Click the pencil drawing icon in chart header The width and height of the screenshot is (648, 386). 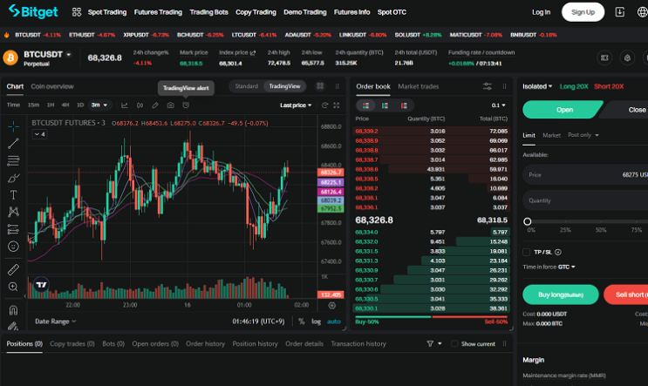coord(155,105)
